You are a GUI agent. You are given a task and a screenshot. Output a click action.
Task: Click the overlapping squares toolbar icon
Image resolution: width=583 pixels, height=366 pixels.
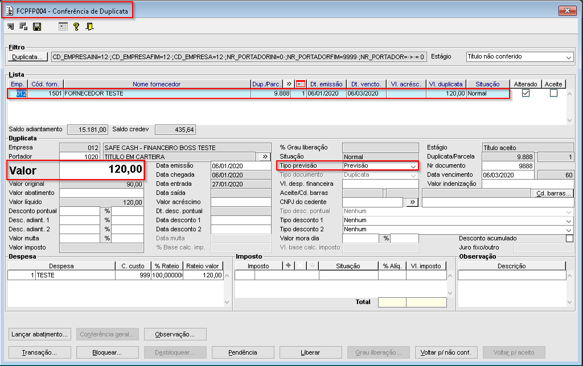(x=23, y=27)
